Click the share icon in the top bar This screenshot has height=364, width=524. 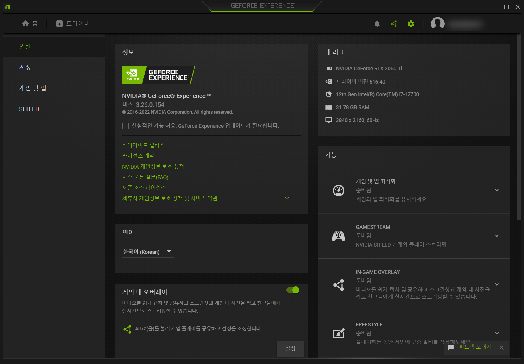click(x=394, y=24)
